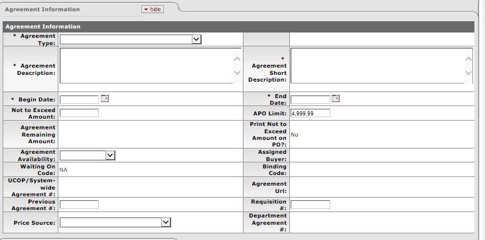
Task: Click the Agreement Description scroll down arrow
Action: point(238,73)
